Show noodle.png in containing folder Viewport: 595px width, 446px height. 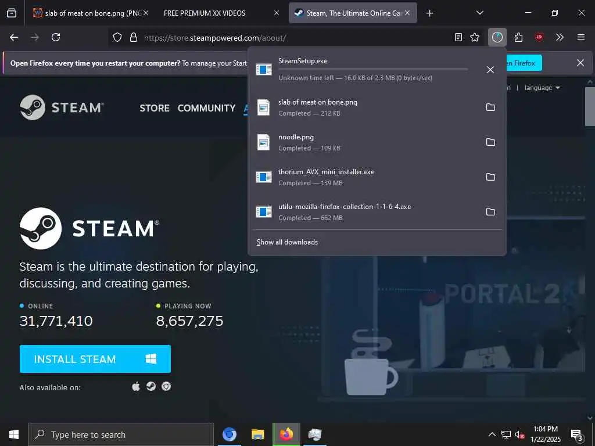coord(490,142)
